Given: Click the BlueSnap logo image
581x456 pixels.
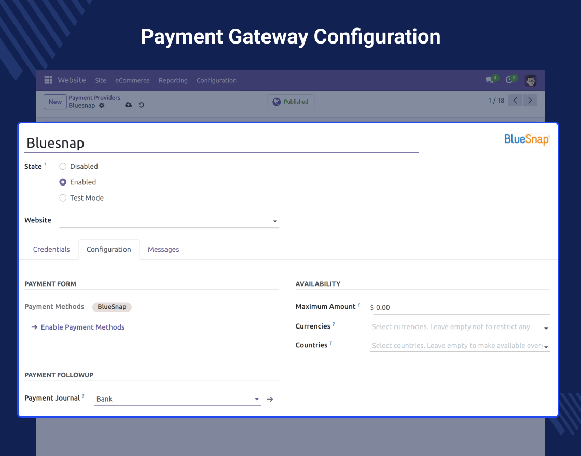Looking at the screenshot, I should 527,139.
